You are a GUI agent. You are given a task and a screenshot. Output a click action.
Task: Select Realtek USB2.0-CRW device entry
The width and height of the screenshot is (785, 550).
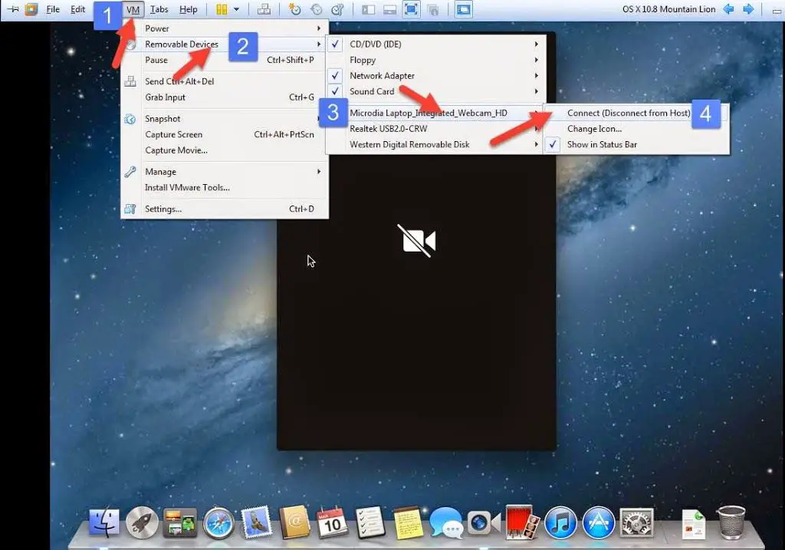tap(434, 129)
